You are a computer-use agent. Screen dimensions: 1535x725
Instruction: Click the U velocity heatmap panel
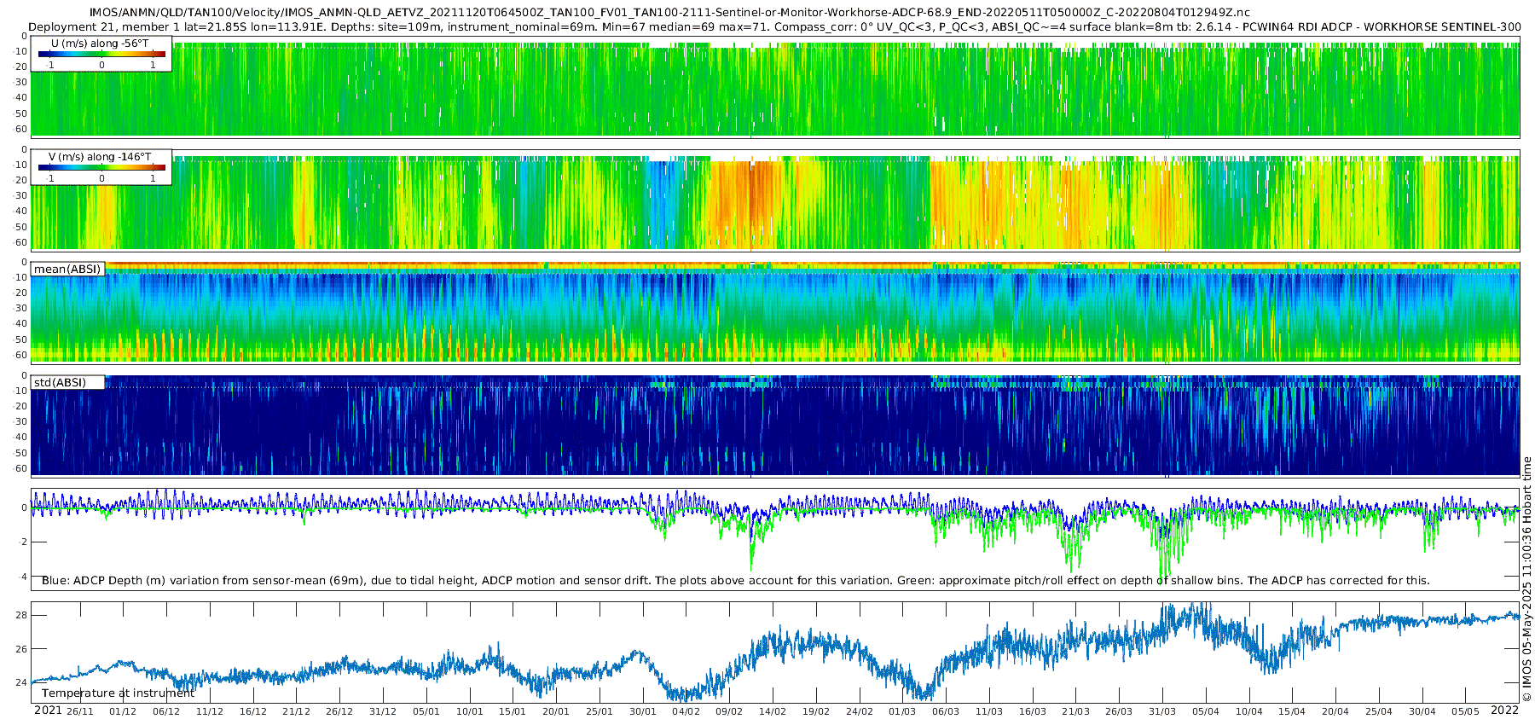tap(775, 86)
